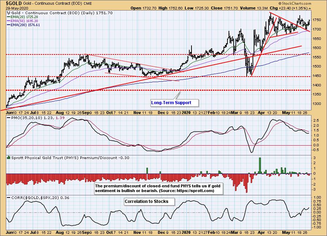Click the Sprott Physical Gold Trust Premium/Discount label
The image size is (327, 236).
coord(70,158)
